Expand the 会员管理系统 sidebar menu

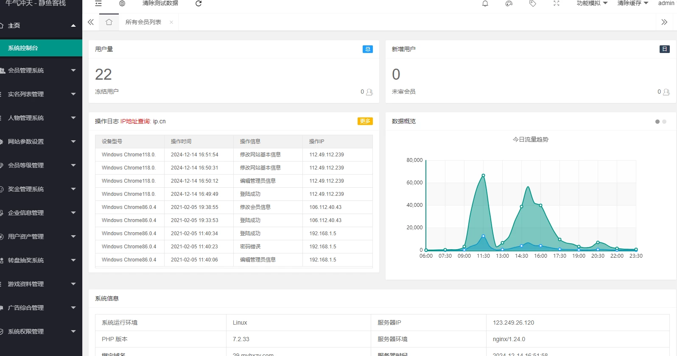pos(38,70)
